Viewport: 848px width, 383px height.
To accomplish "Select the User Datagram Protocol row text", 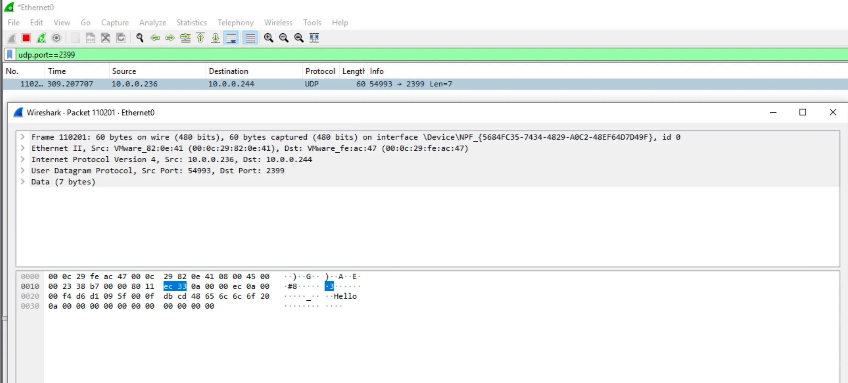I will tap(158, 171).
